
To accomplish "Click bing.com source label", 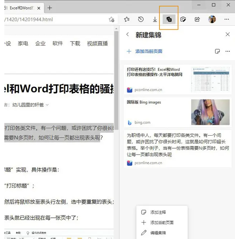I will point(142,123).
